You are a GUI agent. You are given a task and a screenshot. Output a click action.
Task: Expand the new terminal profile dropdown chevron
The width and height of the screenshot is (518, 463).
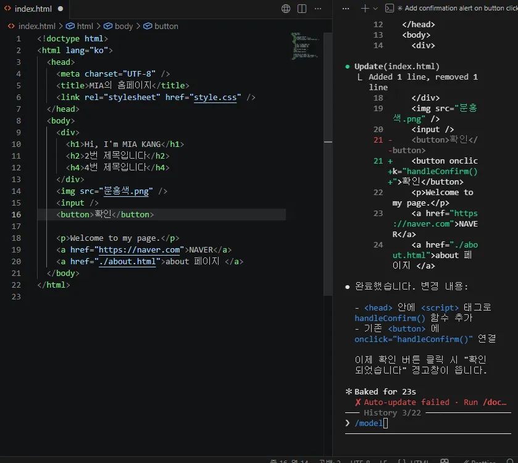pos(375,9)
